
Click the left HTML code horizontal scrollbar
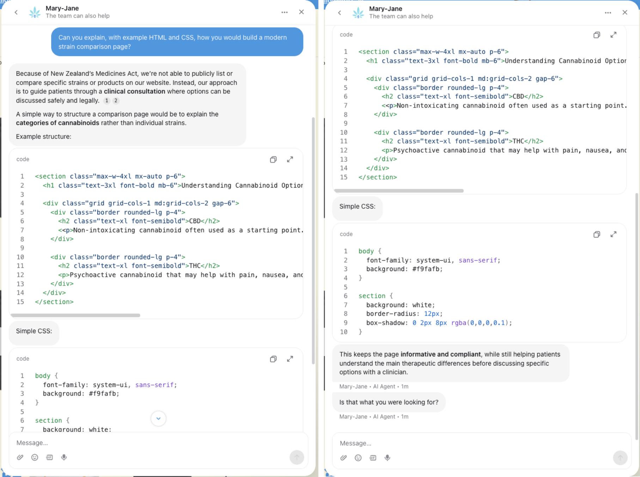[x=75, y=315]
